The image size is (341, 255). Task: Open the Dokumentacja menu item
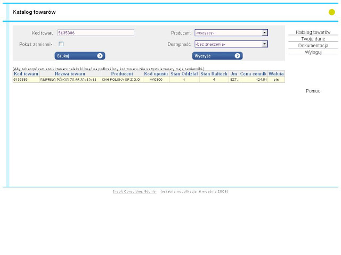click(x=313, y=46)
